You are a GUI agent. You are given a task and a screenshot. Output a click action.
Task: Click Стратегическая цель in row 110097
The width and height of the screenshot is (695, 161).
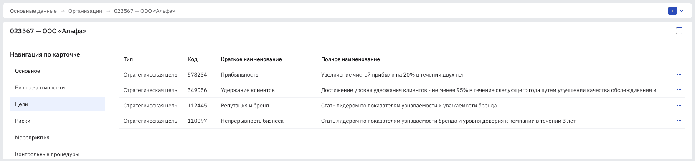coord(150,121)
